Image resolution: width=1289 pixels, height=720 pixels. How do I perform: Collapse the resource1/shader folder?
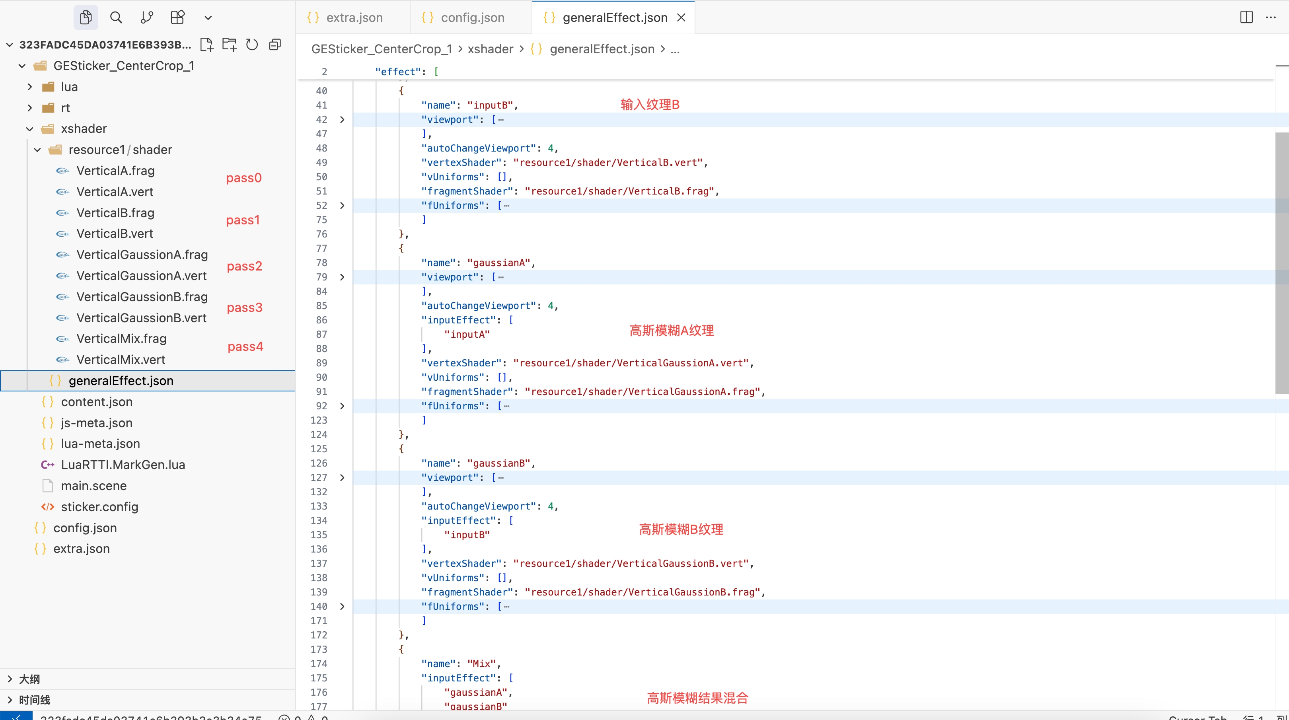(x=37, y=150)
